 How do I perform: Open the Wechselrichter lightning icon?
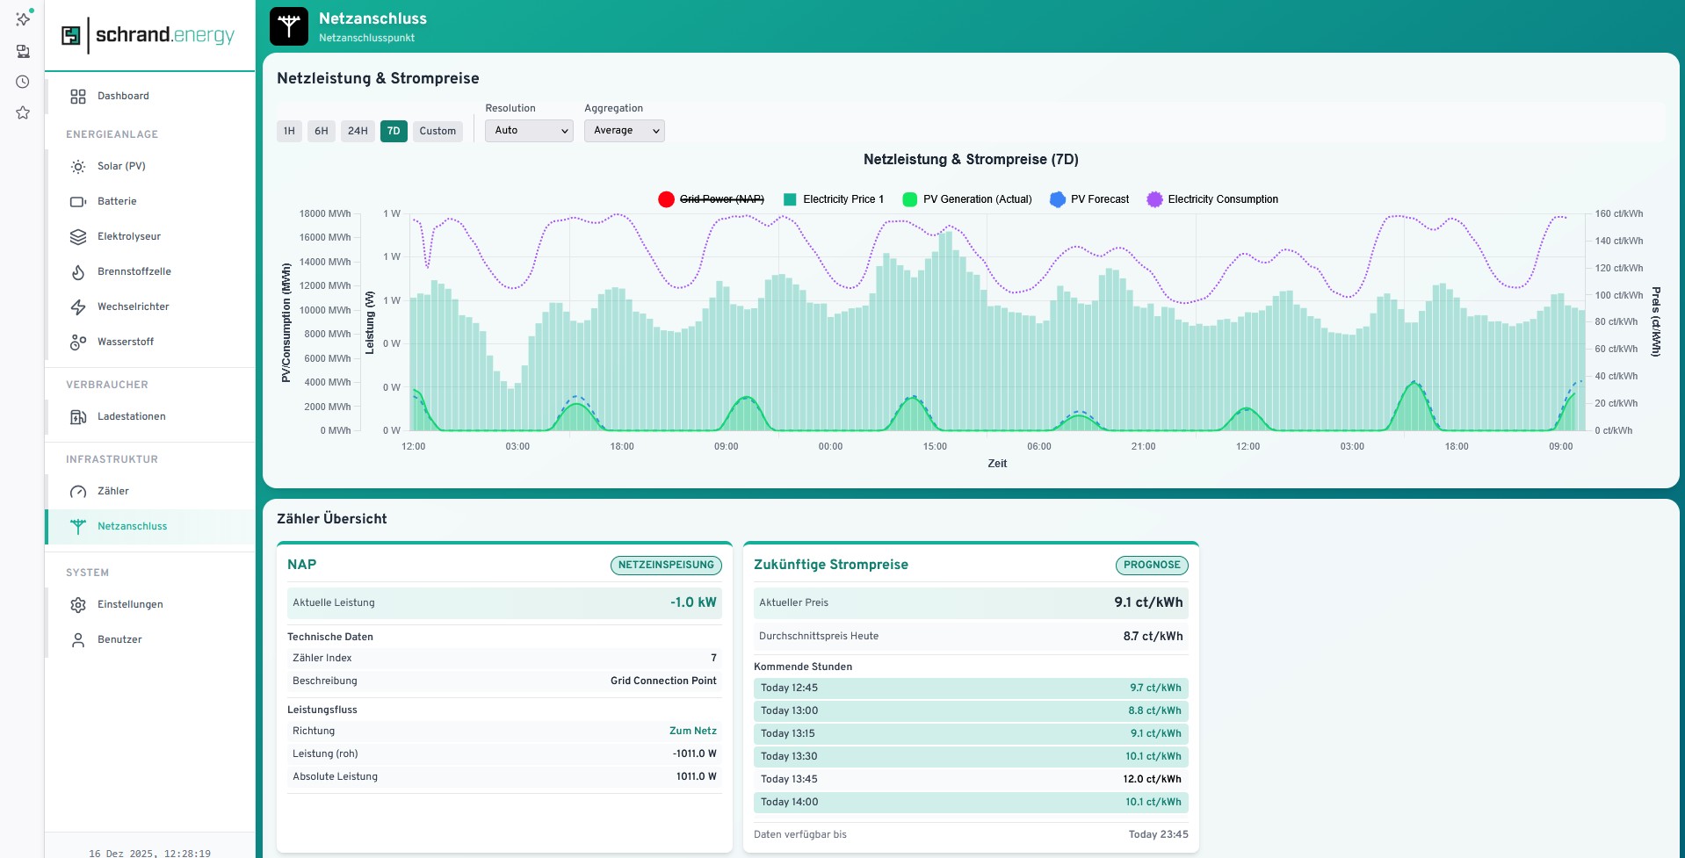click(78, 306)
